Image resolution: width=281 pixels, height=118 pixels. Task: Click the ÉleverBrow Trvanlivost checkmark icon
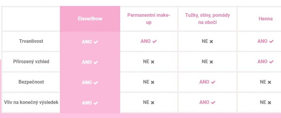96,42
